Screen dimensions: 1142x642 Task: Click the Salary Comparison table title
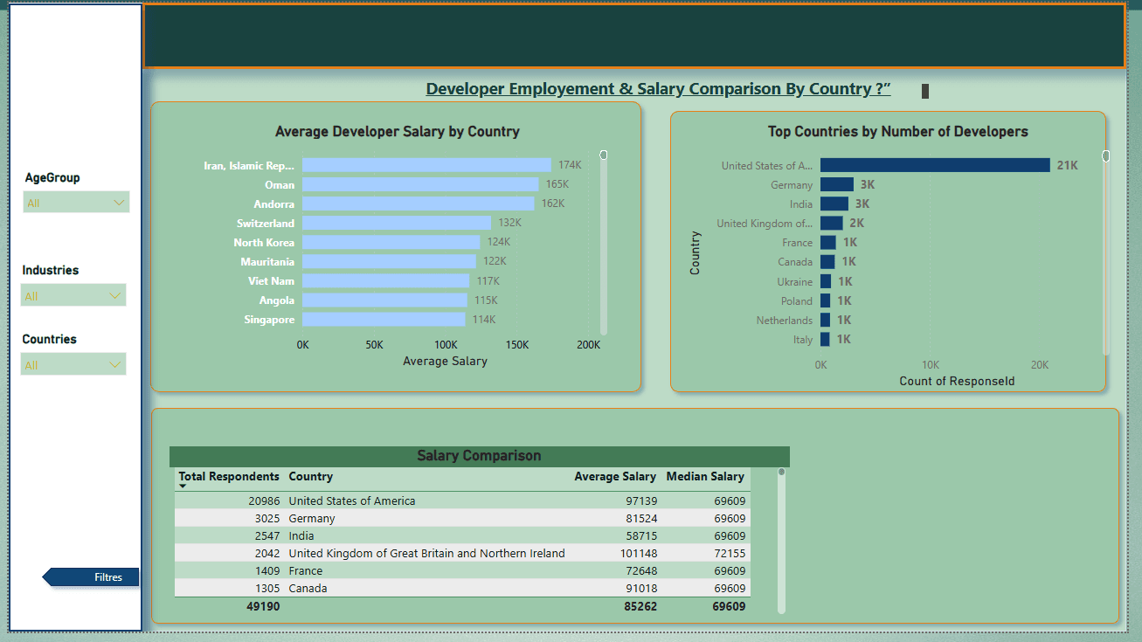coord(479,456)
